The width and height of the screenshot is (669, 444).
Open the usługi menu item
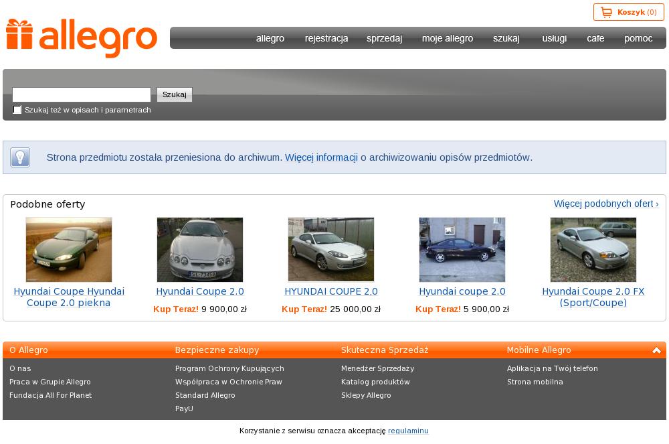point(554,38)
